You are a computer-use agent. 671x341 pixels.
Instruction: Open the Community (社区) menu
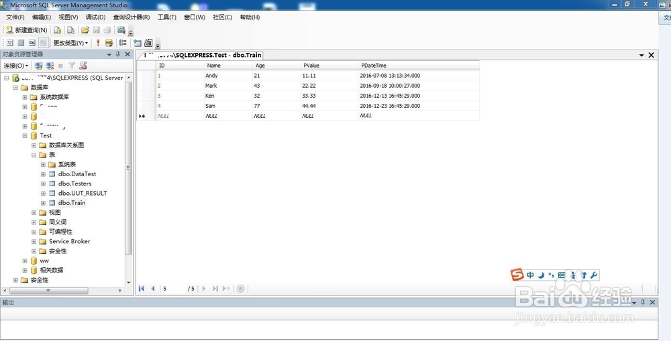pyautogui.click(x=223, y=17)
